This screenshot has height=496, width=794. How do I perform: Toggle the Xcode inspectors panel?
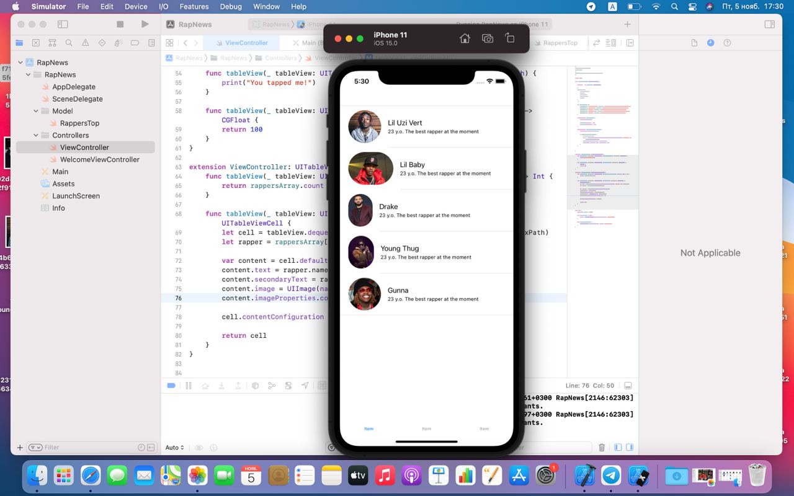[x=770, y=24]
